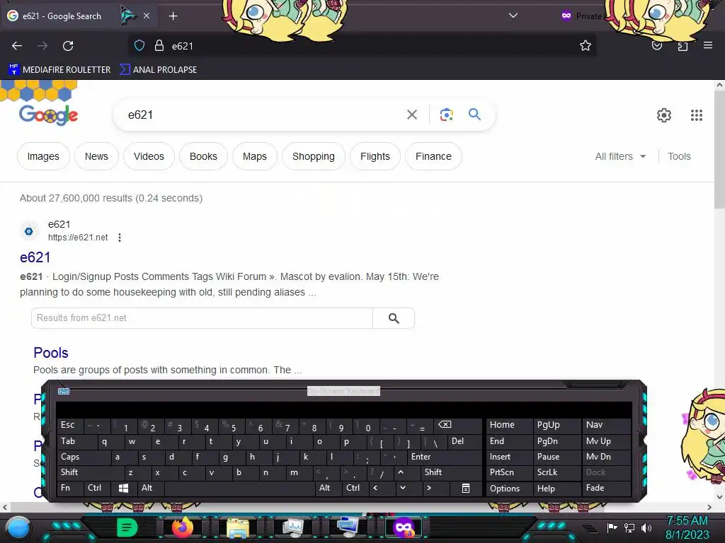Select the Maps filter tab
The height and width of the screenshot is (543, 725).
[255, 156]
